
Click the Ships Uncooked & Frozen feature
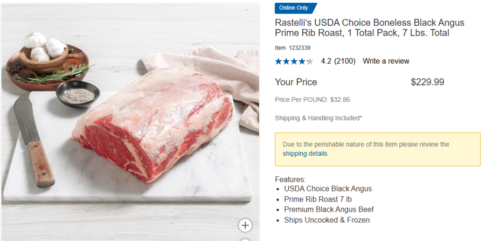[327, 220]
